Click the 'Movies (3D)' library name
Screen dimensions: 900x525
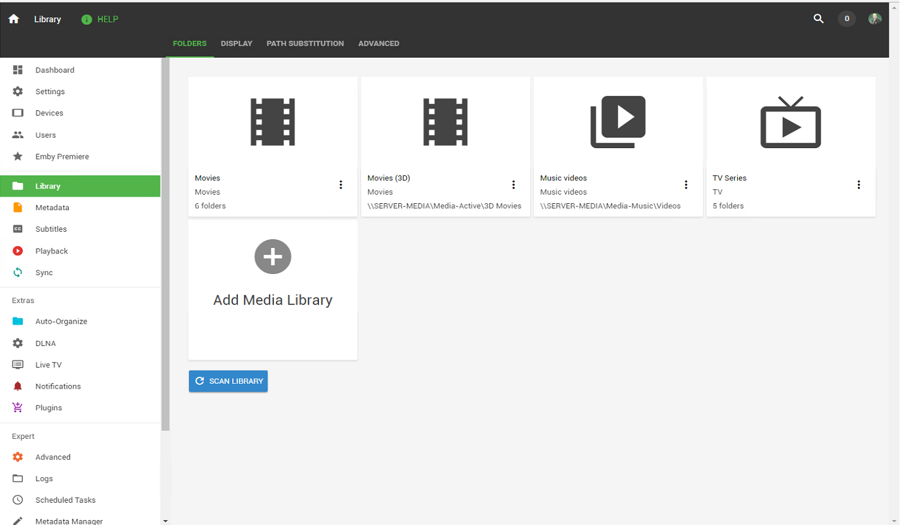click(x=388, y=178)
